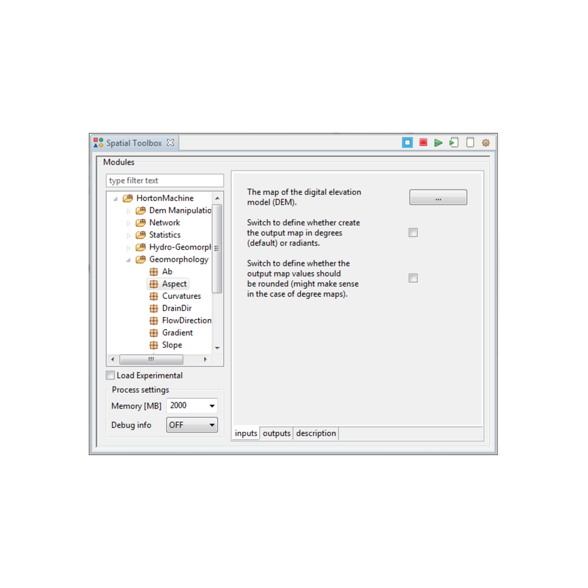Change Debug info from OFF
The image size is (588, 588).
(x=212, y=425)
